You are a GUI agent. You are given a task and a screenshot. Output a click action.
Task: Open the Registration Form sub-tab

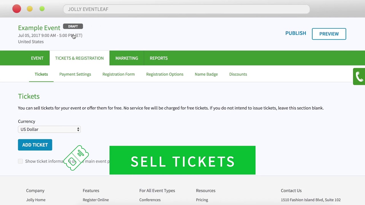coord(118,74)
